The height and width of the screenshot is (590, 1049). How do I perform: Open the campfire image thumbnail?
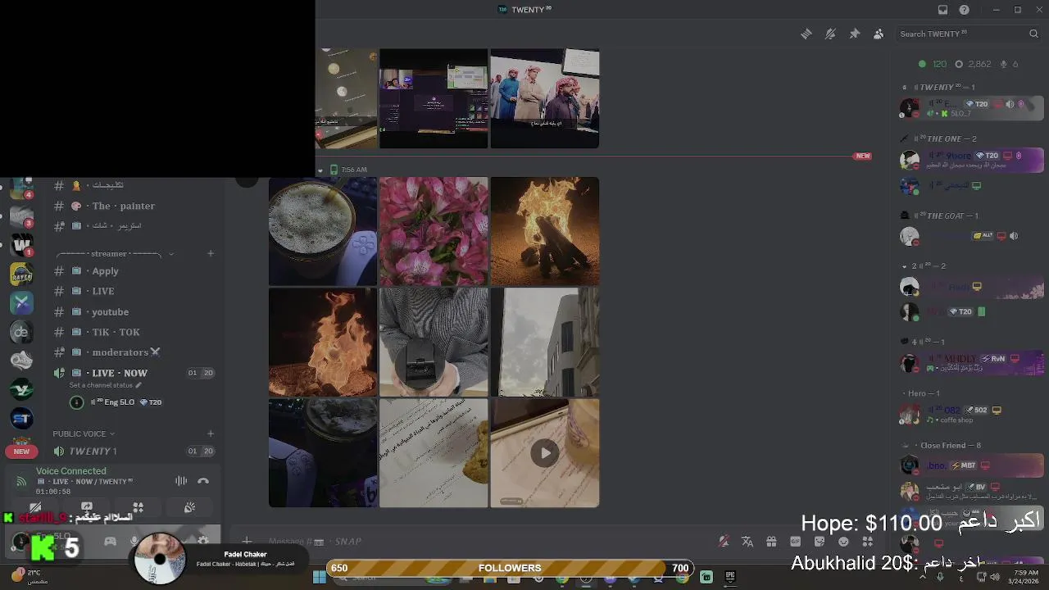pyautogui.click(x=545, y=231)
